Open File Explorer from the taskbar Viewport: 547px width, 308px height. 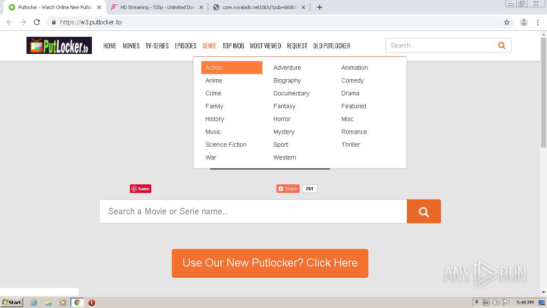48,302
